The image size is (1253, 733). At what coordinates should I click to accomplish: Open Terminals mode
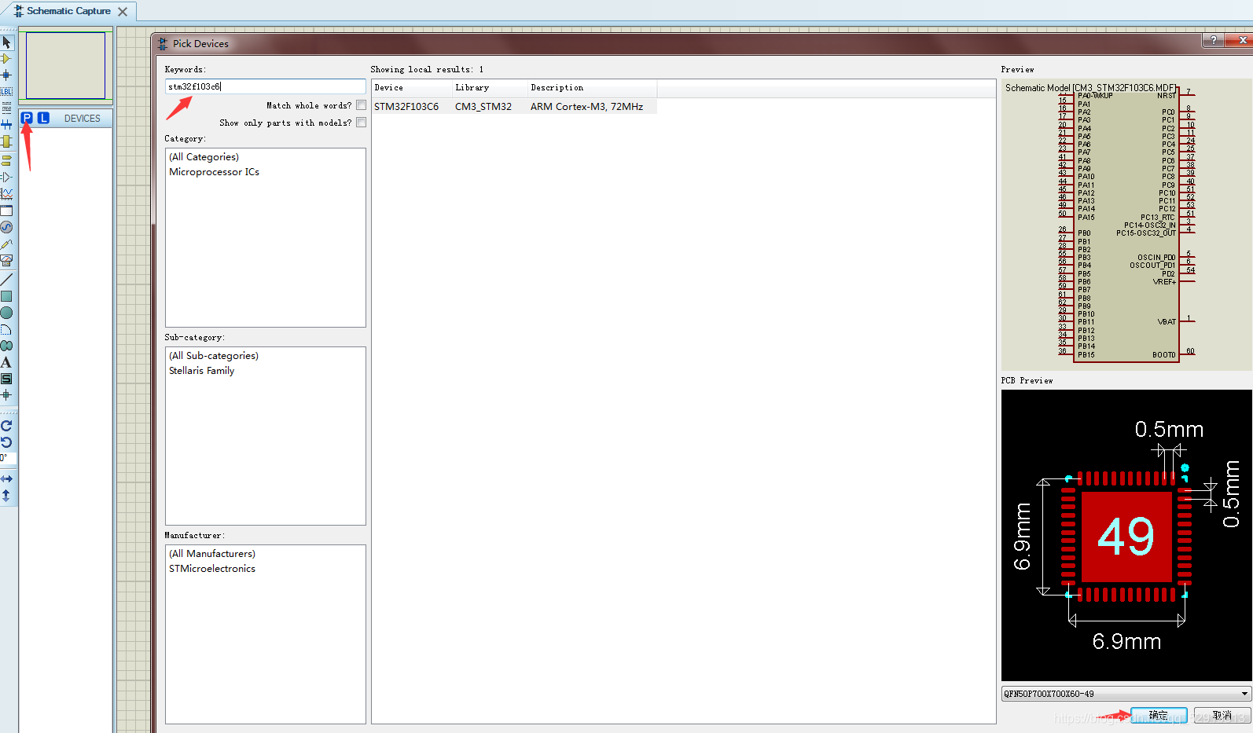tap(6, 160)
